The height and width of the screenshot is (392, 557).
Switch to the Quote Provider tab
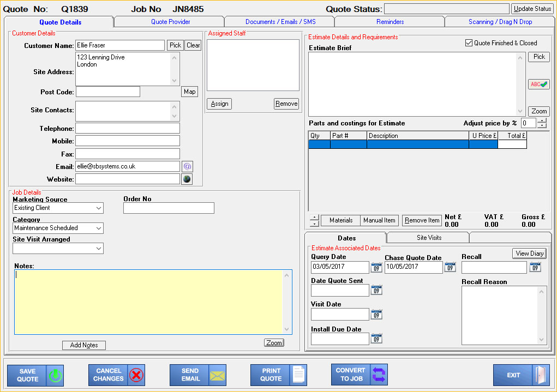[171, 22]
